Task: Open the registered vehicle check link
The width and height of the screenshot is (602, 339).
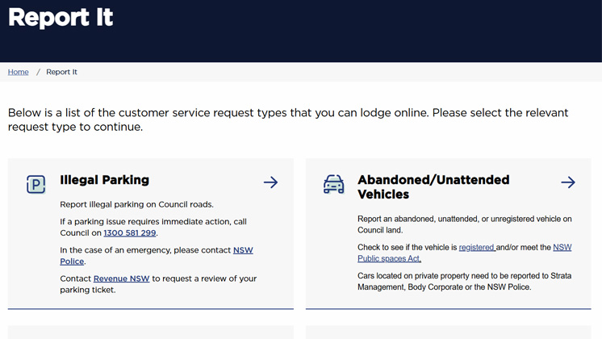Action: click(x=477, y=247)
